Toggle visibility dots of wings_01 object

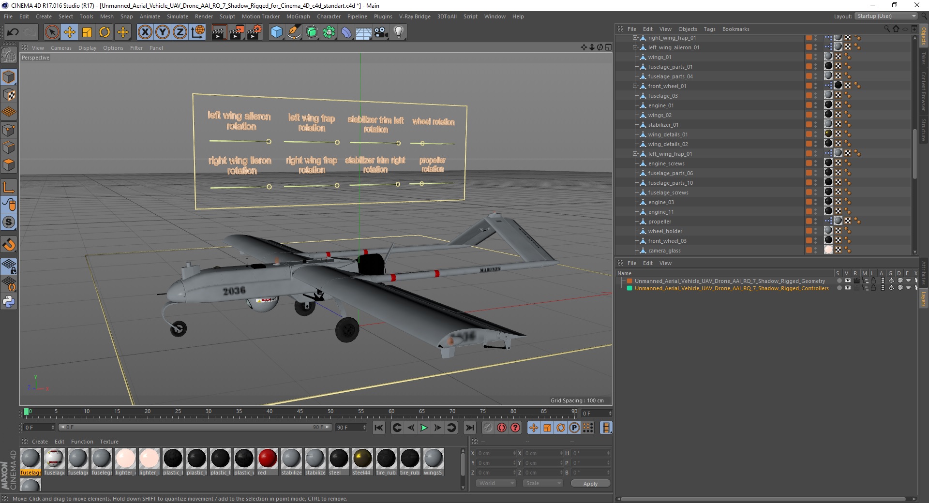[x=816, y=57]
